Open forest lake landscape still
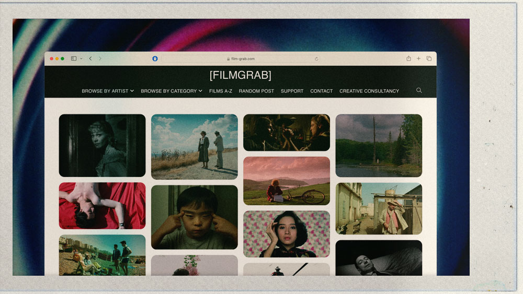 click(379, 146)
